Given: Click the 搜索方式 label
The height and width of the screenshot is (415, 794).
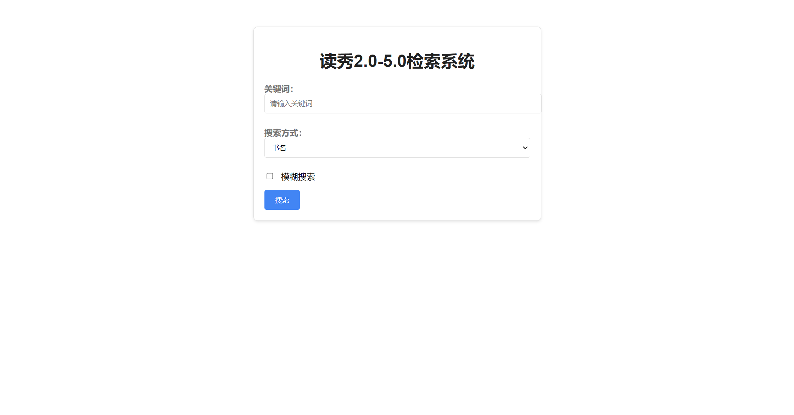Looking at the screenshot, I should [283, 133].
